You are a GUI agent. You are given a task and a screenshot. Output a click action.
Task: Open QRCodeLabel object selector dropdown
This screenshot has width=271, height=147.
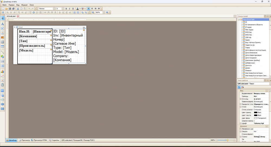[270, 83]
